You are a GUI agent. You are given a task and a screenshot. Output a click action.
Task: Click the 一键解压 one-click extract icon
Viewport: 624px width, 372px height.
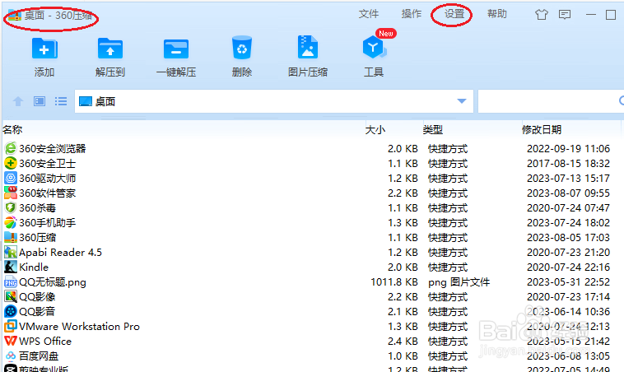[x=176, y=49]
